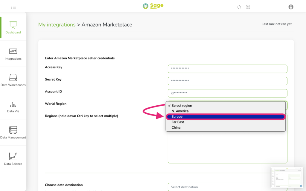The image size is (306, 191).
Task: Open the user account profile icon
Action: (291, 7)
